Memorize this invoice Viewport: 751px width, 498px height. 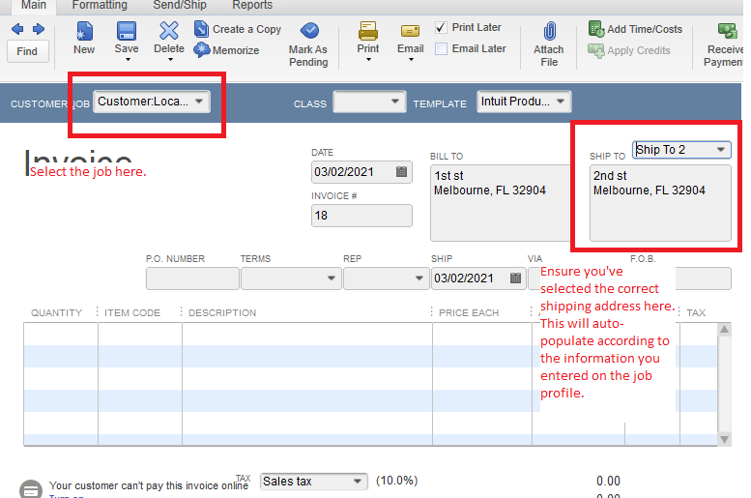226,50
